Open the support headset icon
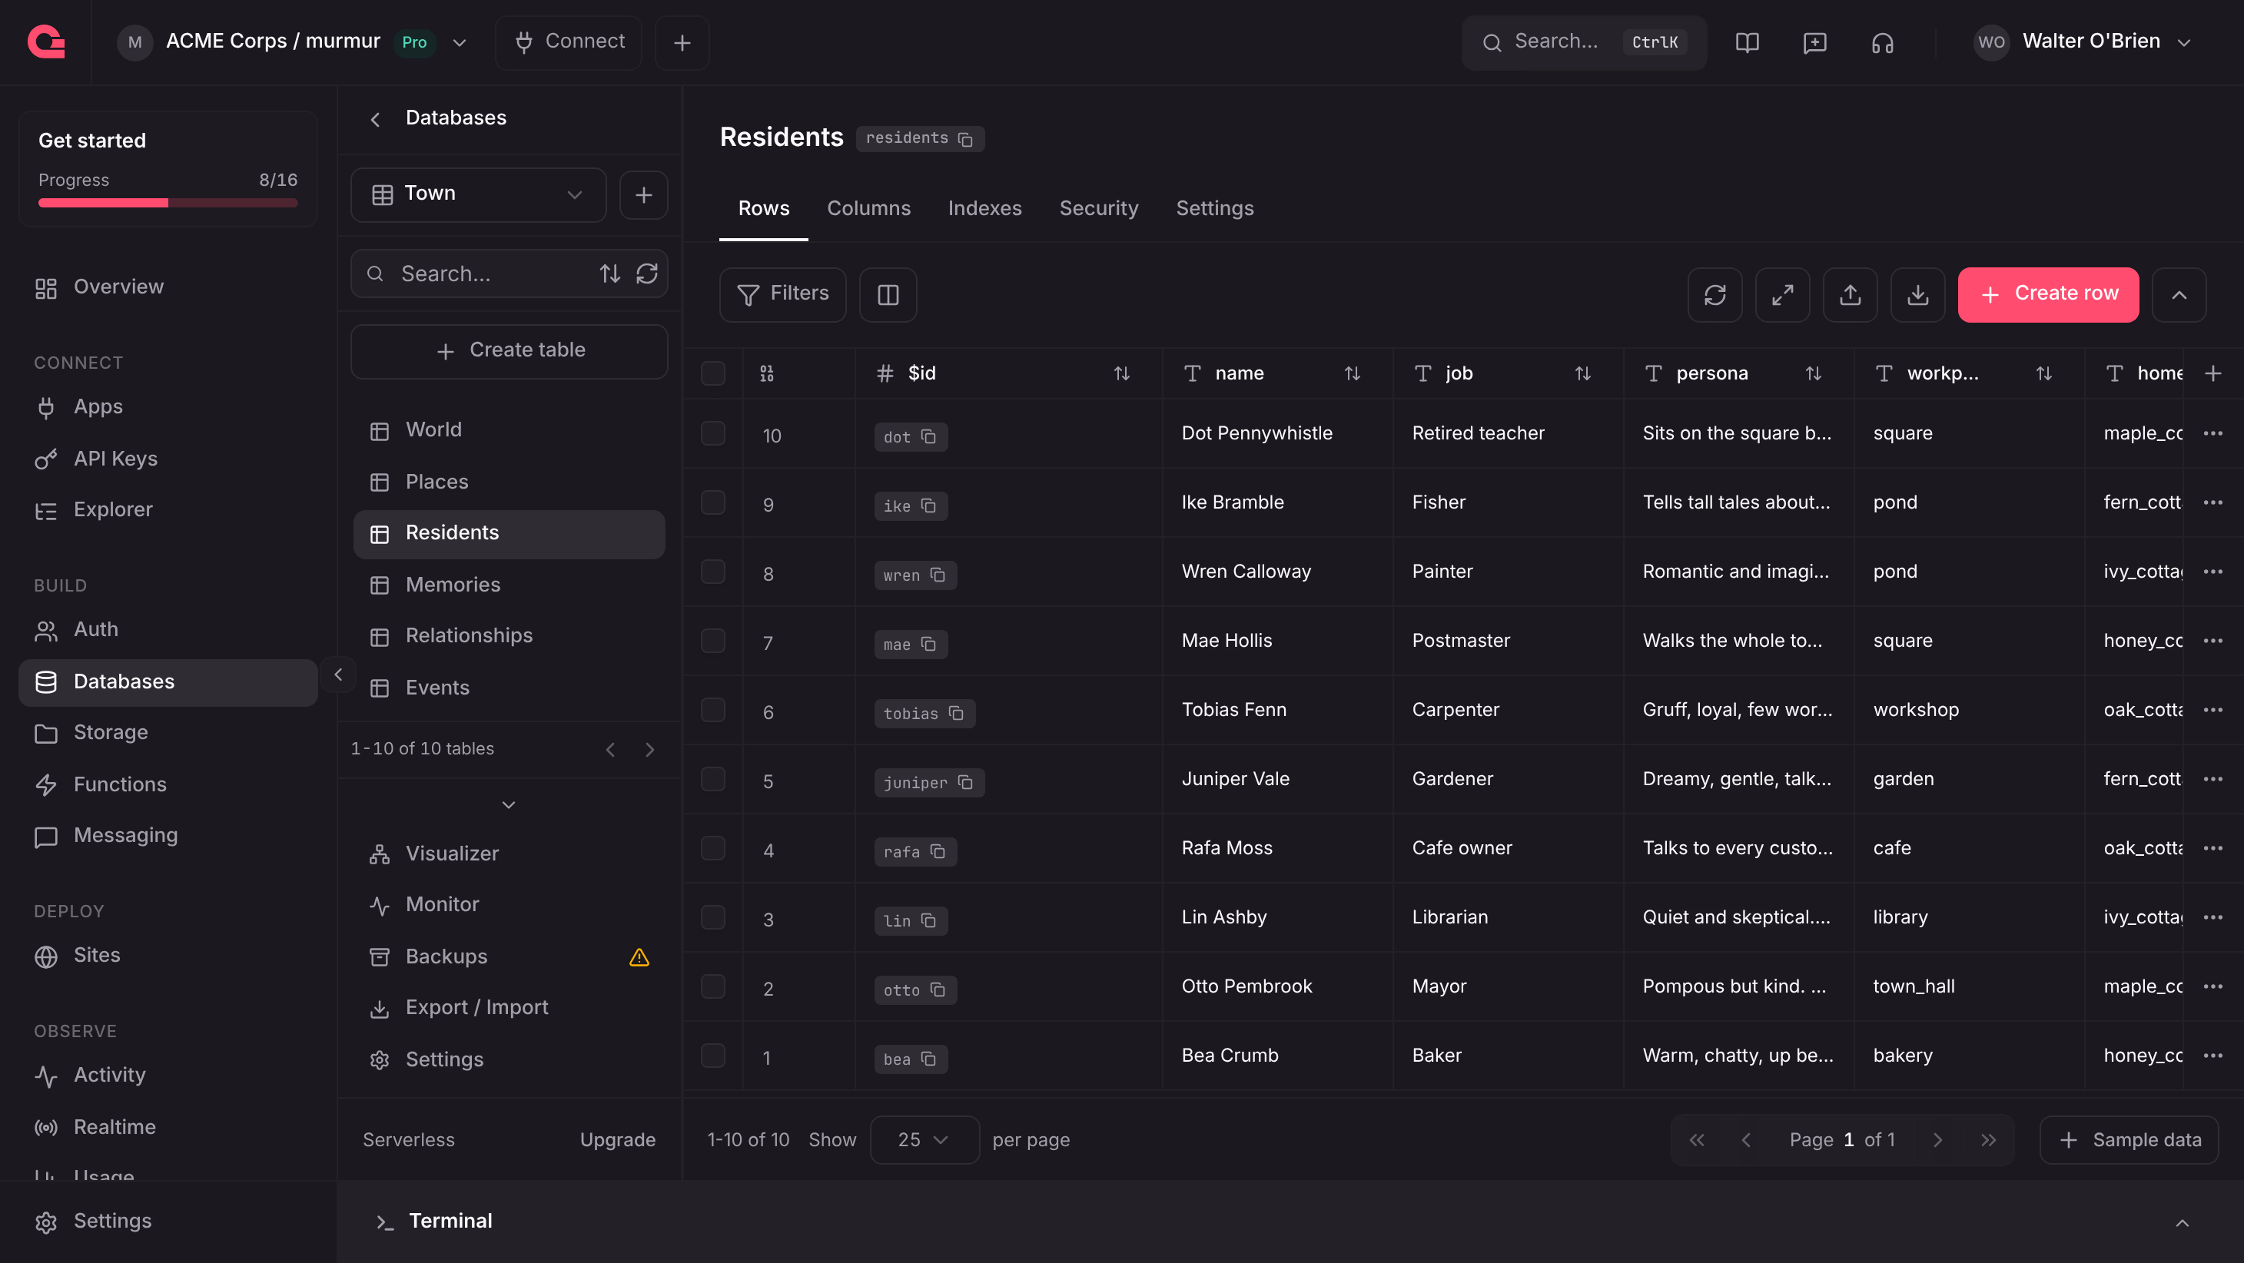The height and width of the screenshot is (1263, 2244). [x=1883, y=41]
